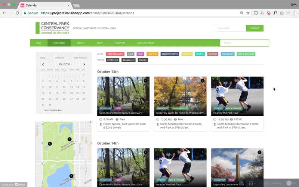The image size is (299, 187).
Task: Toggle FOR PETS filter tag
Action: [x=152, y=54]
